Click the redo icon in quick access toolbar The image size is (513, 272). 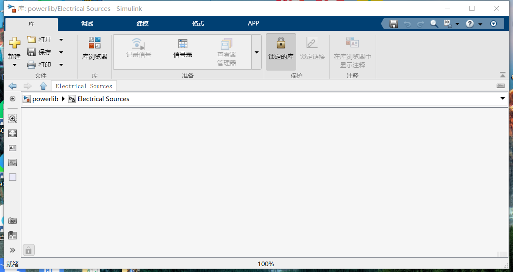coord(421,24)
